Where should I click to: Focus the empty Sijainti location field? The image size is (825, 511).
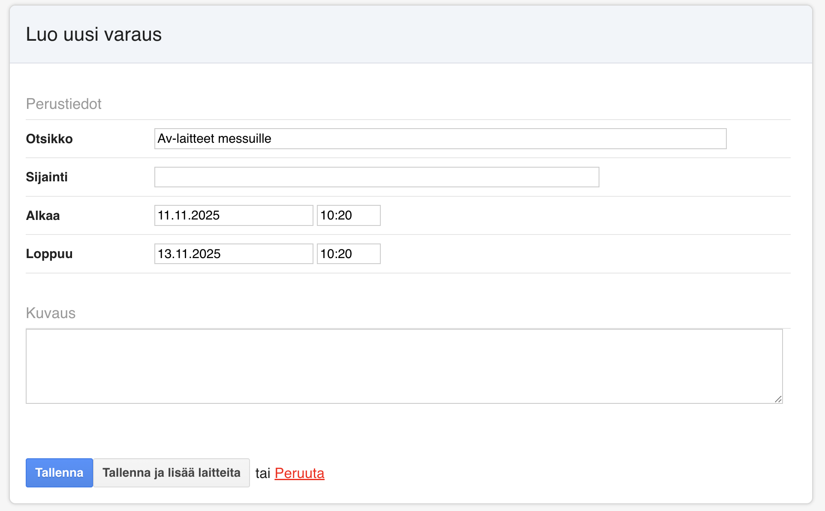[x=376, y=177]
